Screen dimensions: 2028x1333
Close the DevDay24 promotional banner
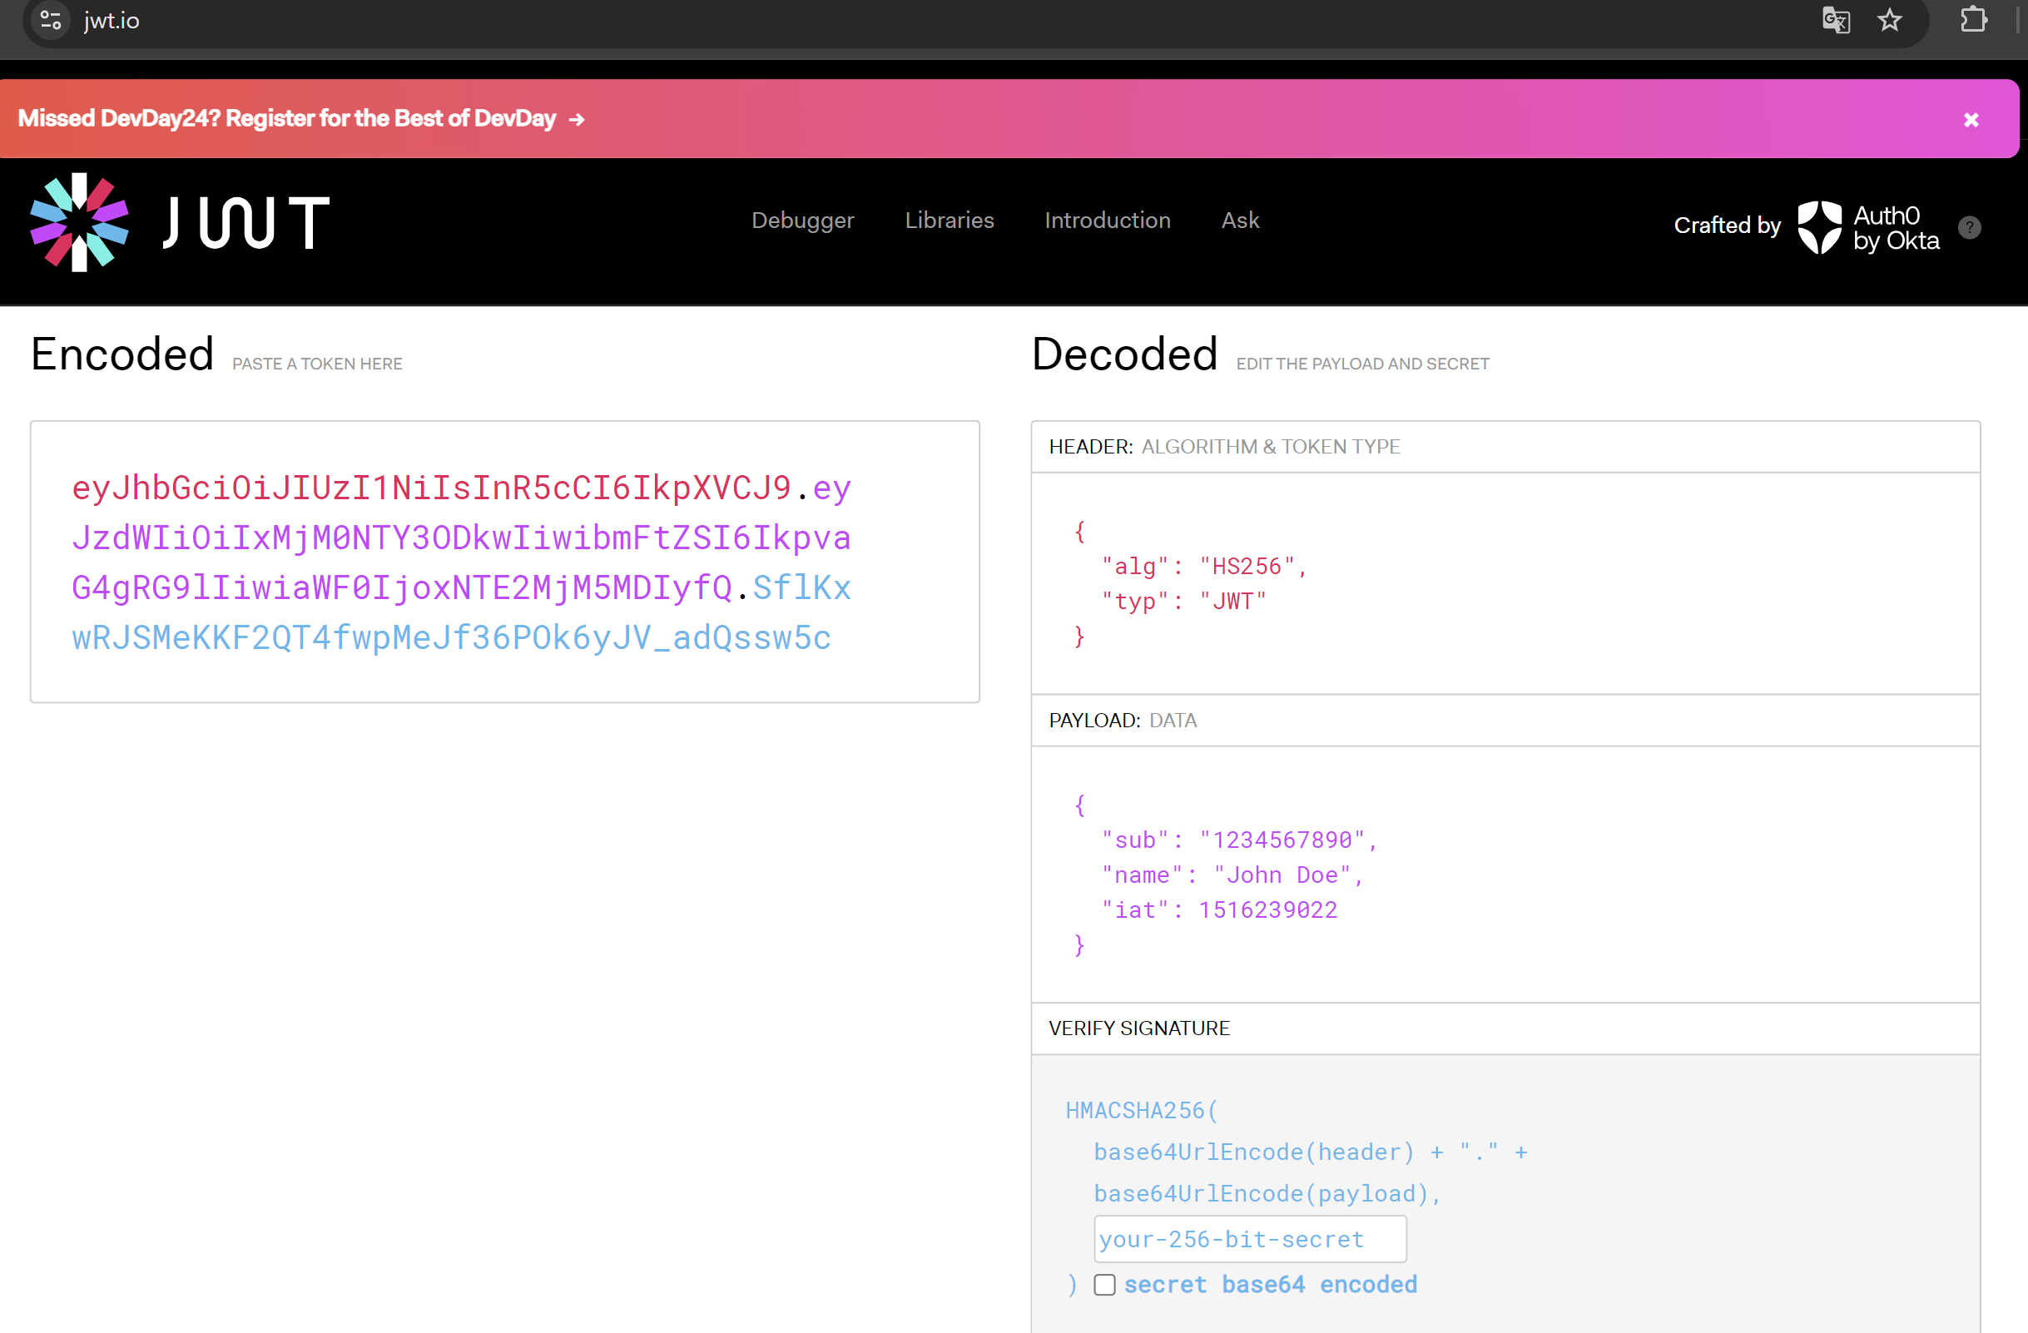click(x=1971, y=120)
